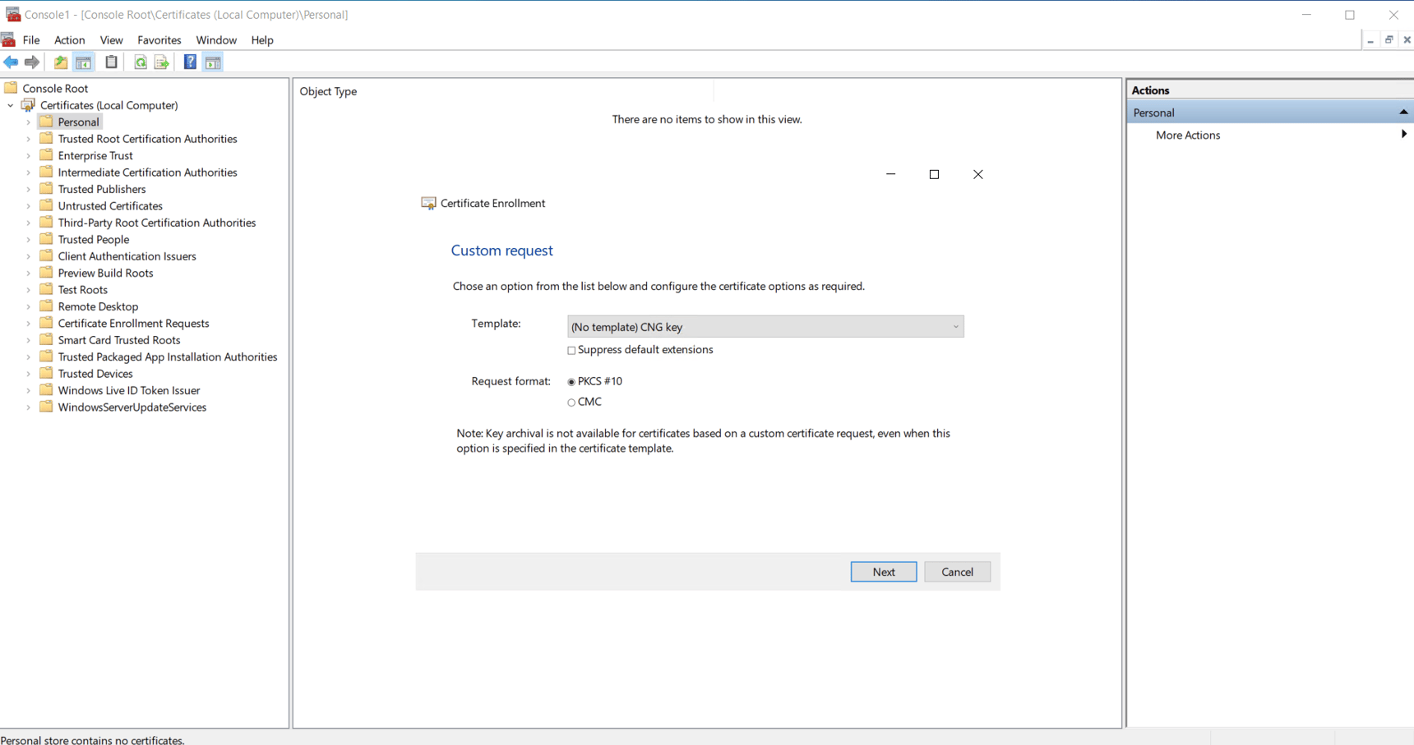Click the Export List toolbar icon

click(x=162, y=62)
